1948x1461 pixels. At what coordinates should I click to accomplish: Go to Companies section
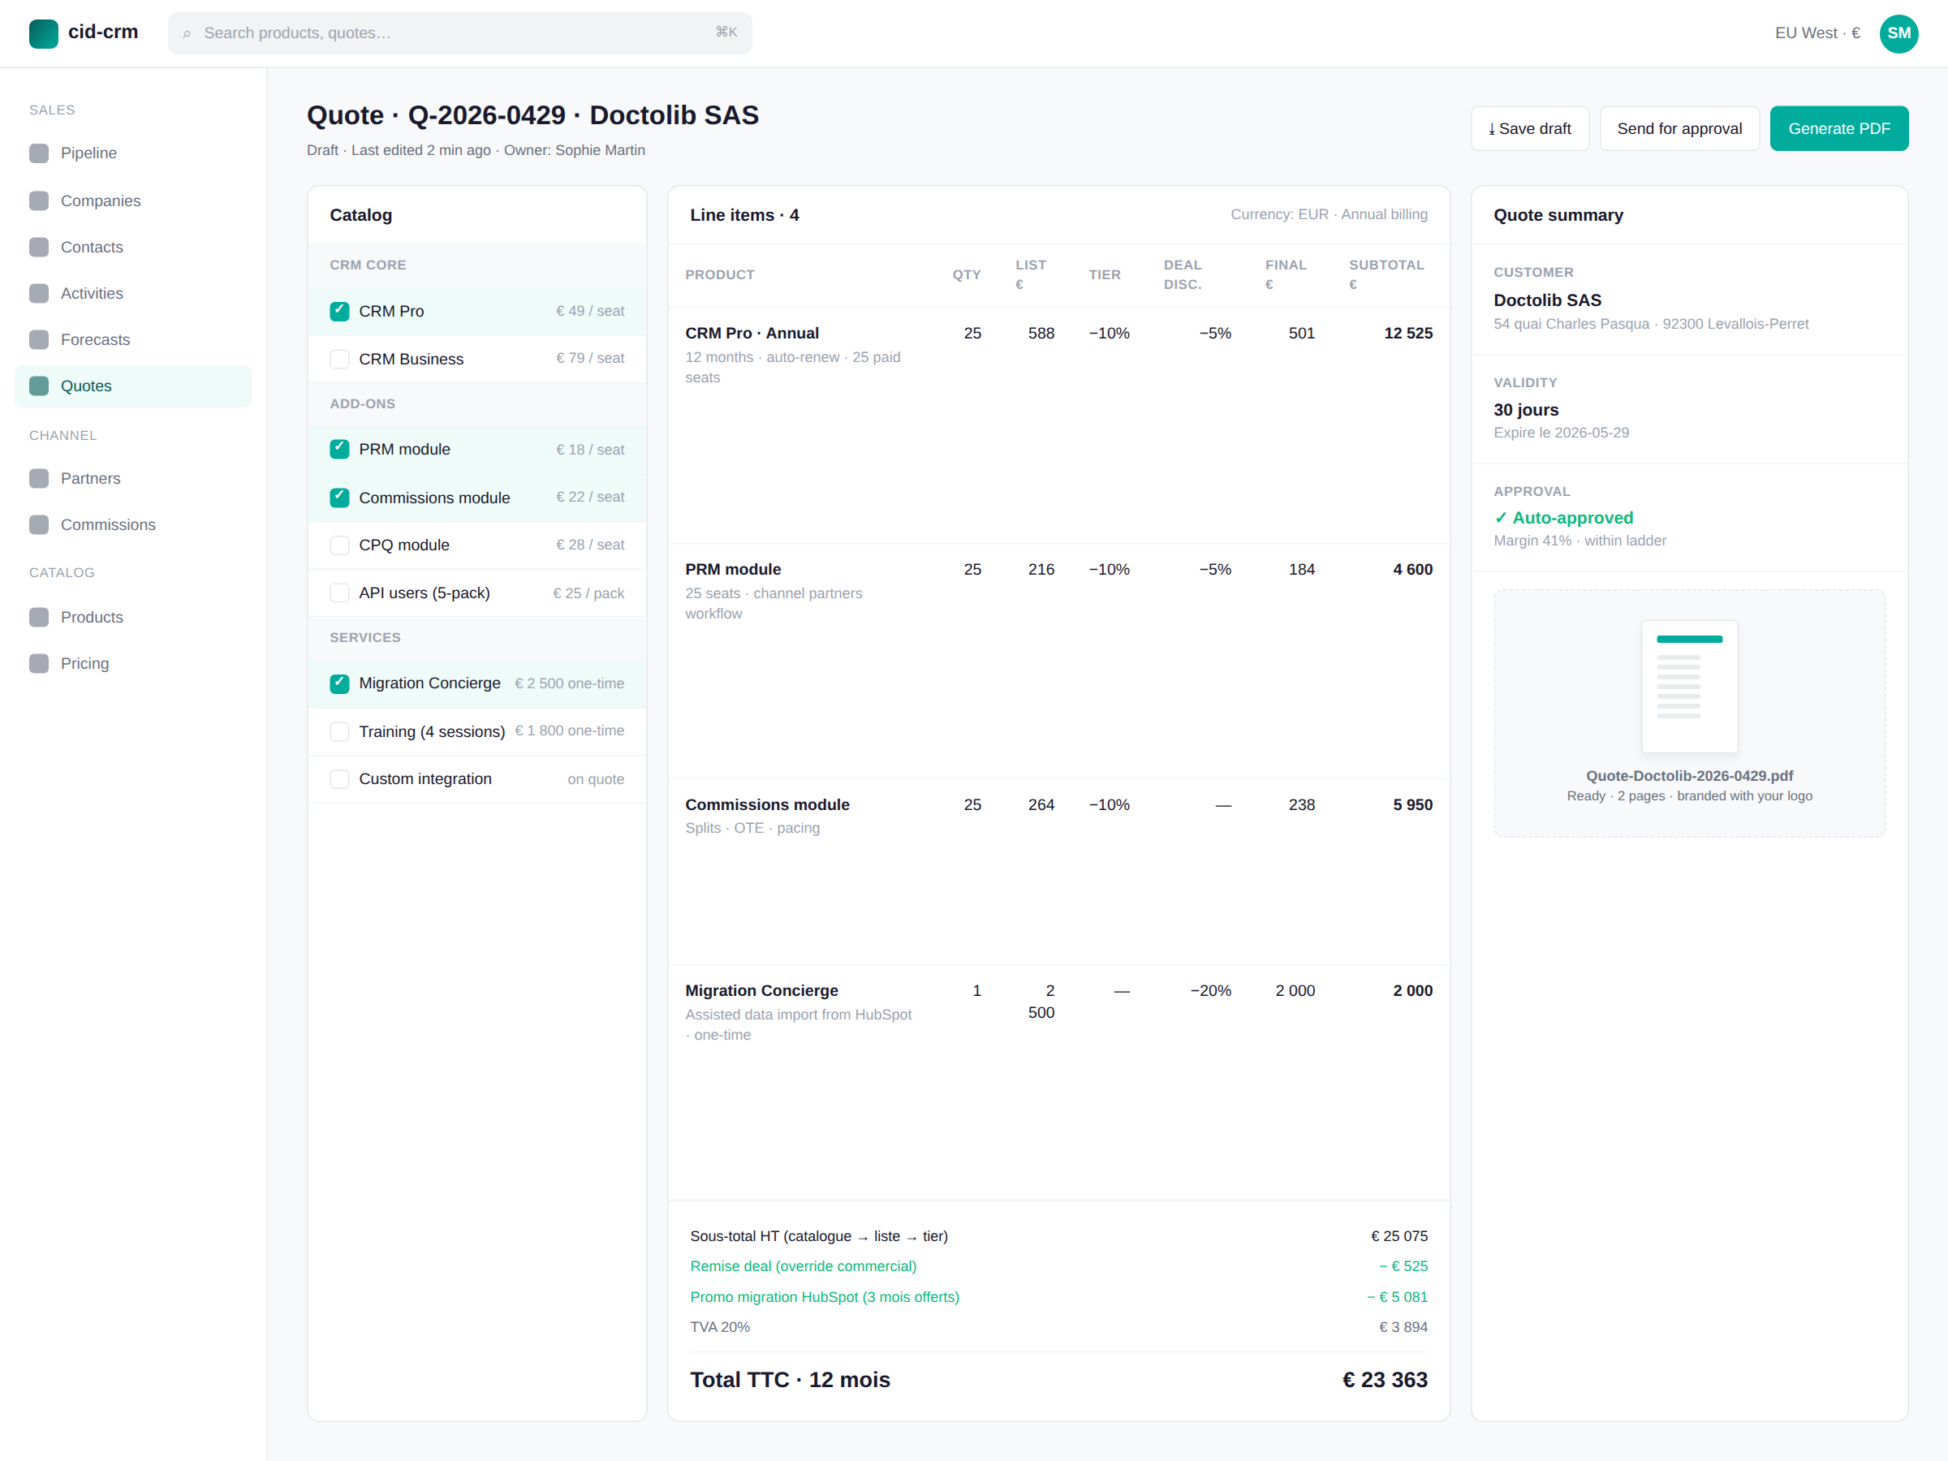click(x=133, y=200)
